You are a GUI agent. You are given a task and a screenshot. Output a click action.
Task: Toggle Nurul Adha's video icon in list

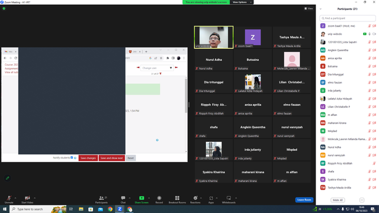(374, 147)
